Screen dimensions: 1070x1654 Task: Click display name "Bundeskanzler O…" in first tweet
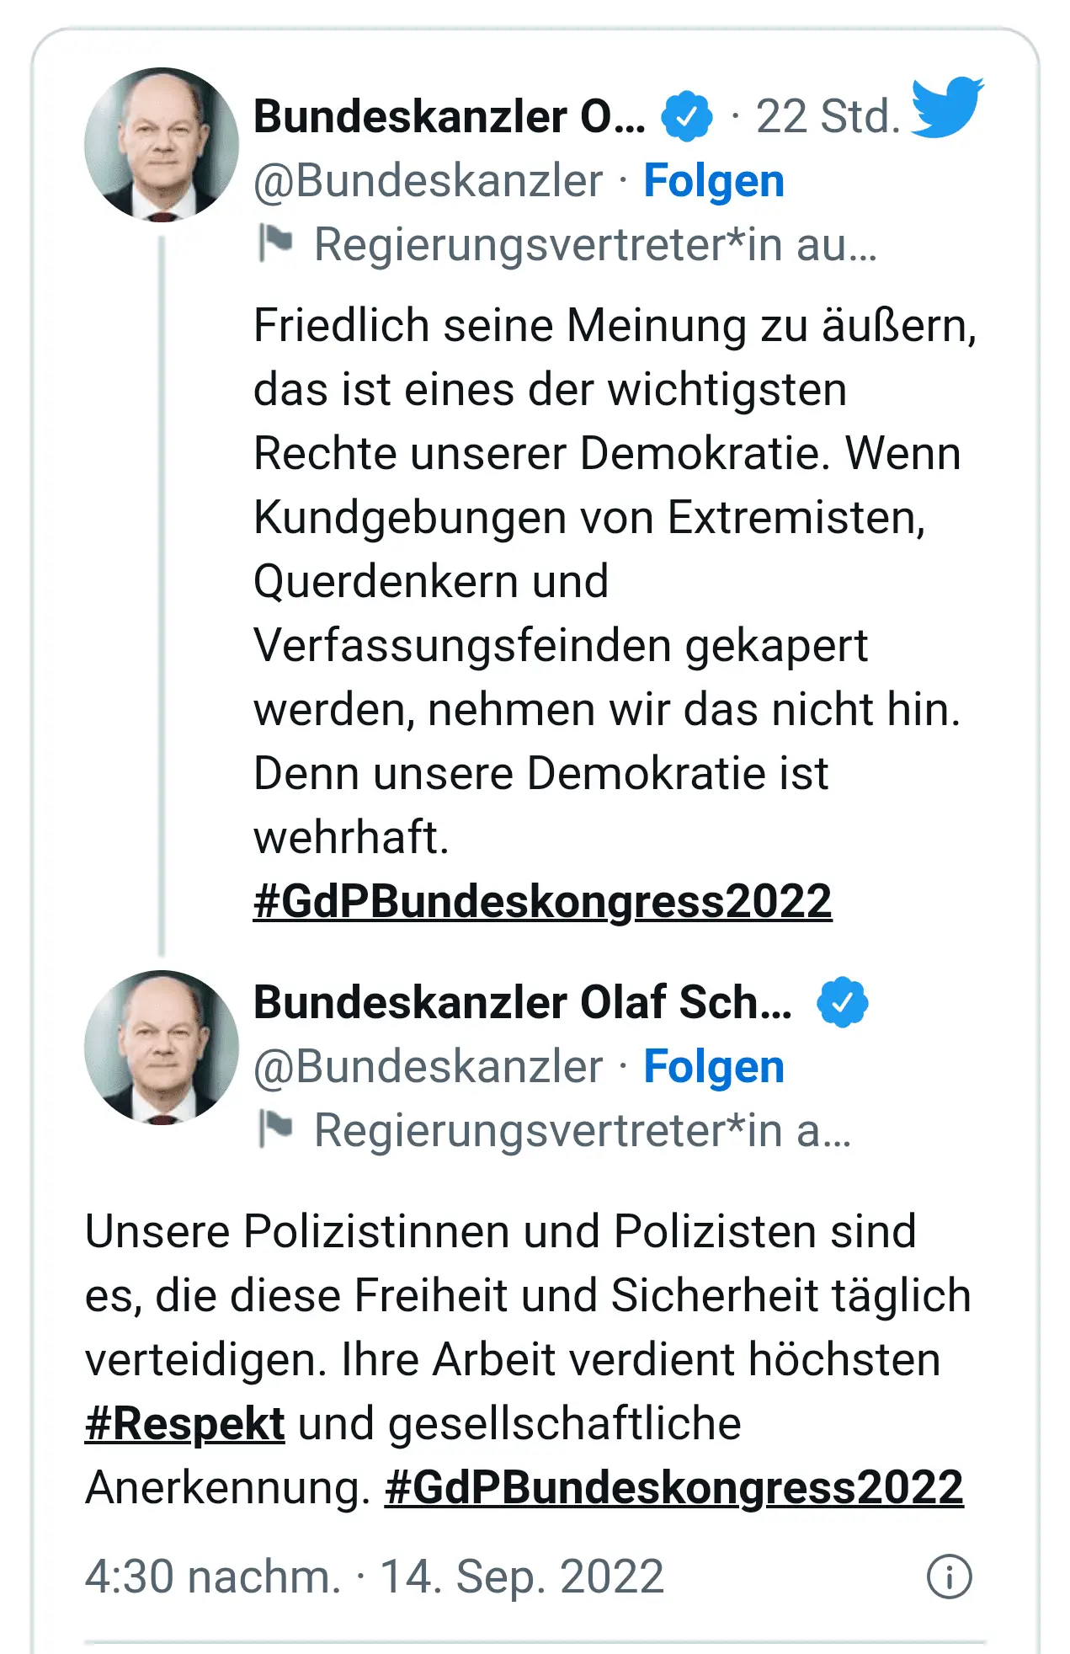[x=450, y=116]
